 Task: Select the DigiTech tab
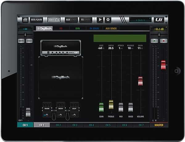tap(44, 29)
